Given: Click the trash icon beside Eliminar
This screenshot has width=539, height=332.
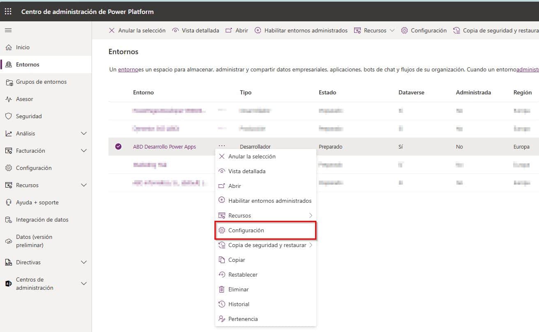Looking at the screenshot, I should (x=222, y=289).
